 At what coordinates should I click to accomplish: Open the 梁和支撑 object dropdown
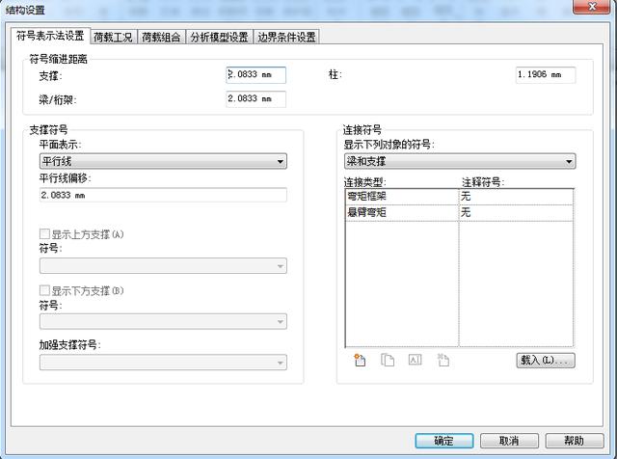pos(460,161)
